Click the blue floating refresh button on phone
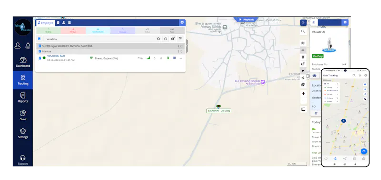 [x=364, y=151]
